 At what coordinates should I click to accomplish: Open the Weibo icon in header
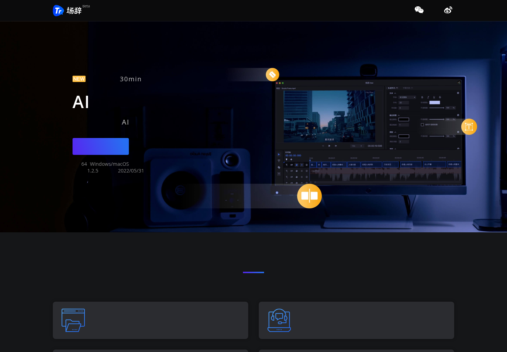[x=448, y=10]
